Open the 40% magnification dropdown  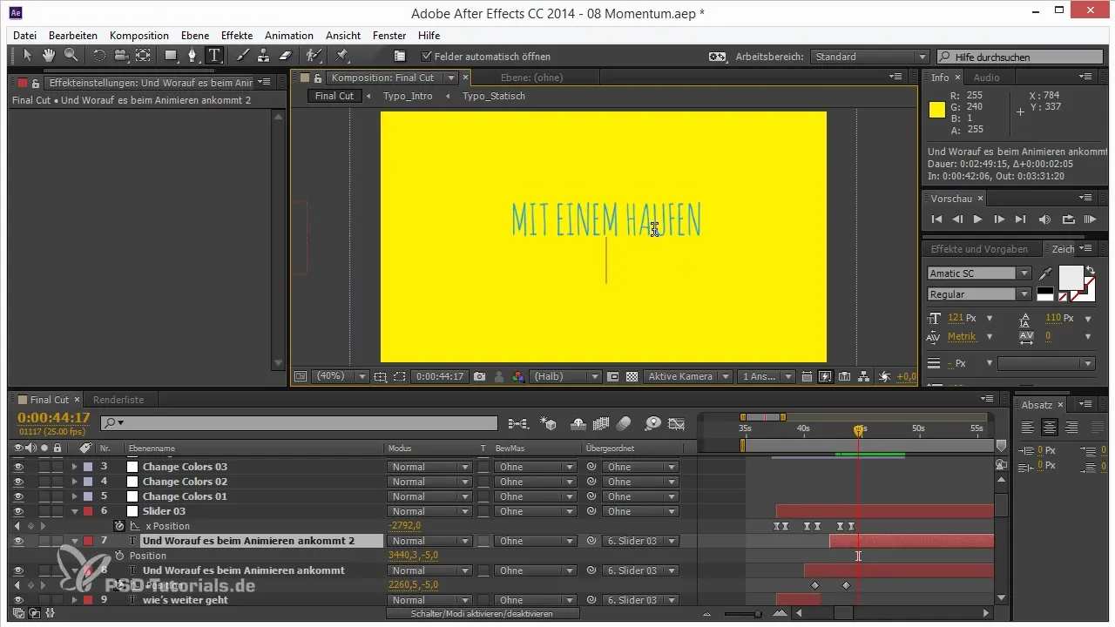pos(340,377)
